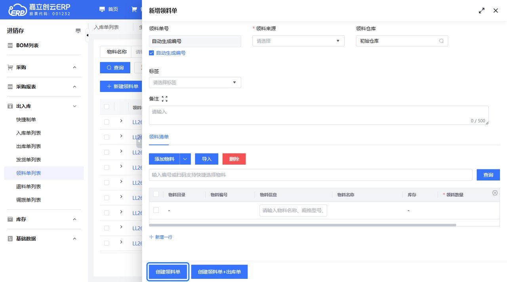Expand the 采购报表 menu chevron
The image size is (507, 282).
(x=74, y=87)
